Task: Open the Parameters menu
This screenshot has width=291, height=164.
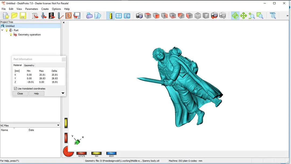Action: coord(32,9)
